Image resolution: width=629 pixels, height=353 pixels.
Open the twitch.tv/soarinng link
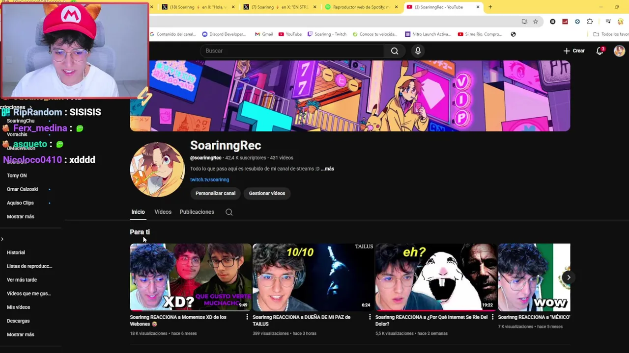(x=209, y=179)
